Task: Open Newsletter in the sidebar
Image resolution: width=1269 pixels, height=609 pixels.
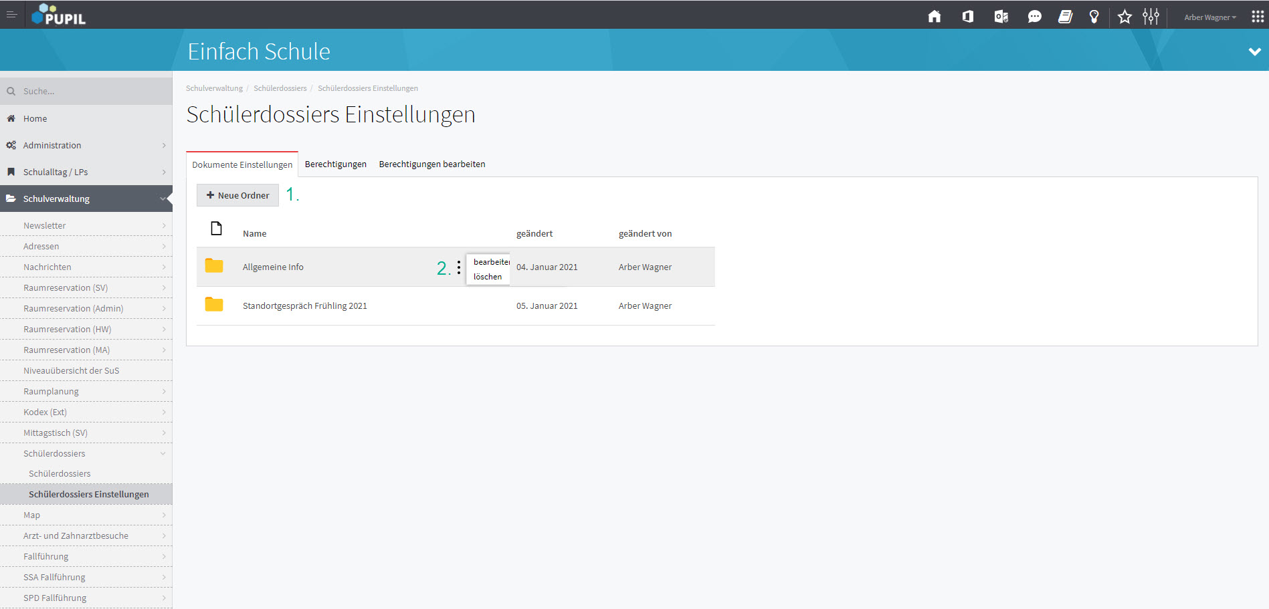Action: [86, 225]
